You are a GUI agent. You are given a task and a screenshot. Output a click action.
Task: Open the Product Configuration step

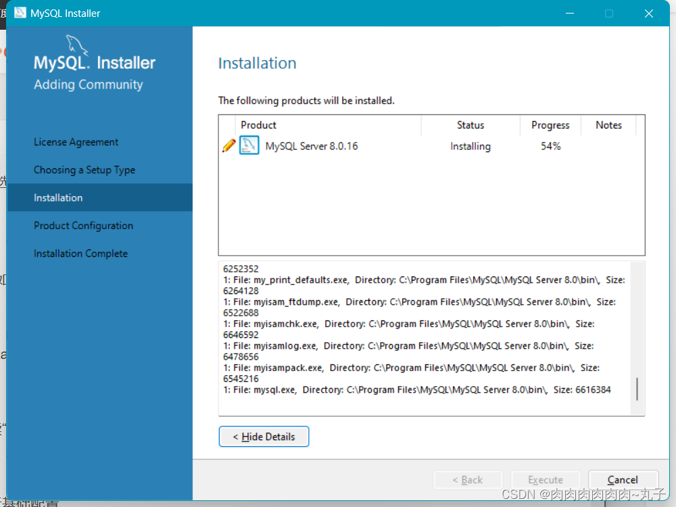click(x=82, y=225)
